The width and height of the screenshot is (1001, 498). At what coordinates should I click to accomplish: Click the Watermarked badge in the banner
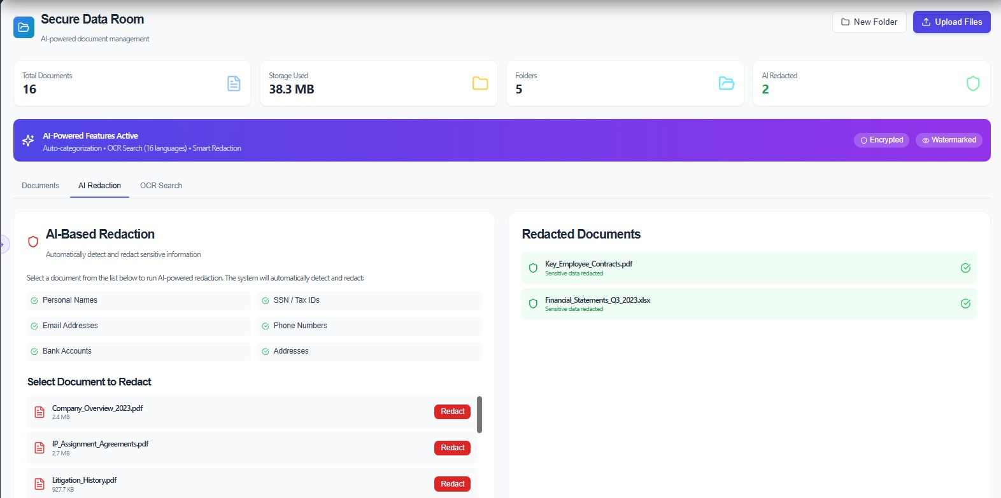[x=948, y=140]
